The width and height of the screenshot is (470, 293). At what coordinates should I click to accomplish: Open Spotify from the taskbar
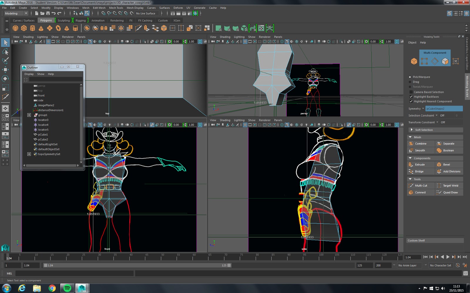[67, 288]
